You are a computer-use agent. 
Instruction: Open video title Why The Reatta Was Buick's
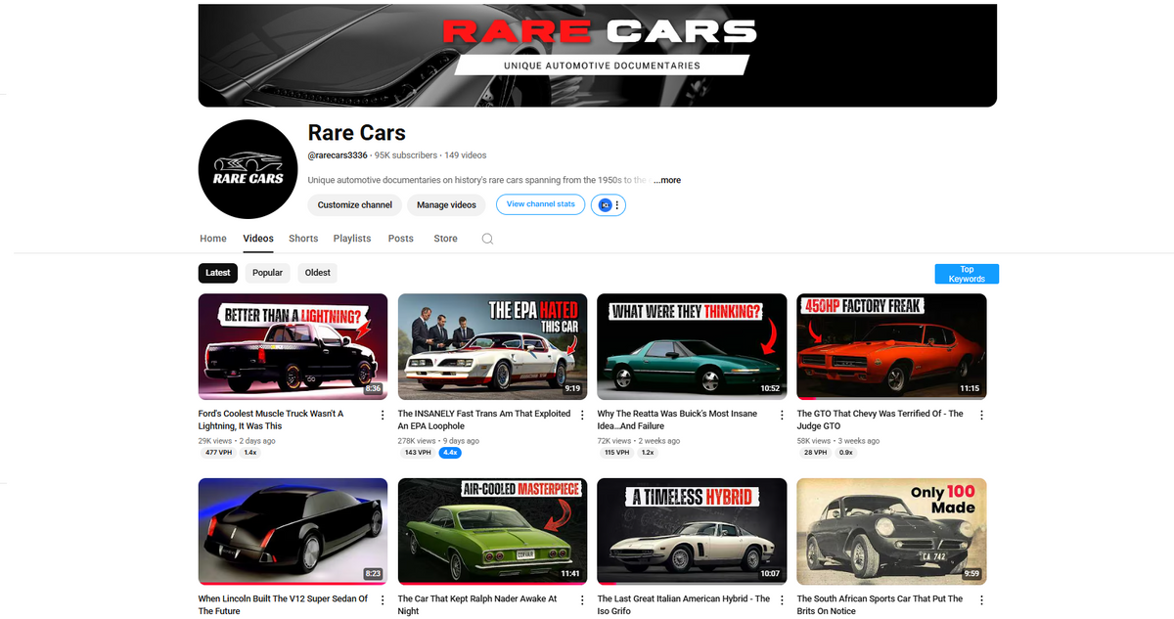point(677,420)
